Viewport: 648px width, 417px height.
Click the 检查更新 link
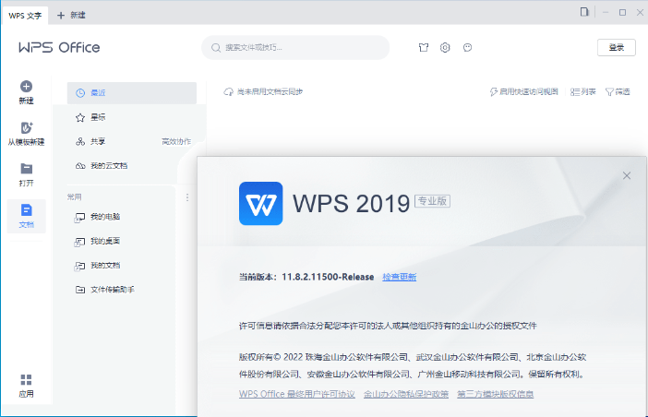click(x=400, y=277)
